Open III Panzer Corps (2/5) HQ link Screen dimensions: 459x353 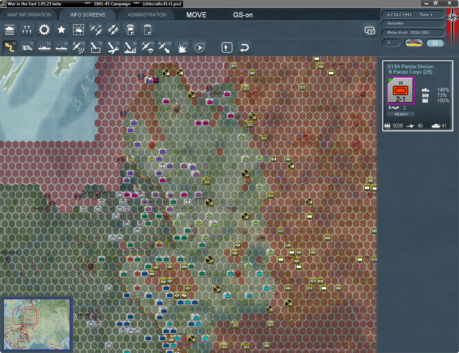point(410,72)
